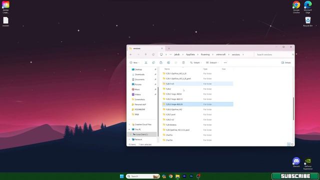Click Photoshop icon in taskbar
The image size is (320, 180).
click(x=191, y=176)
